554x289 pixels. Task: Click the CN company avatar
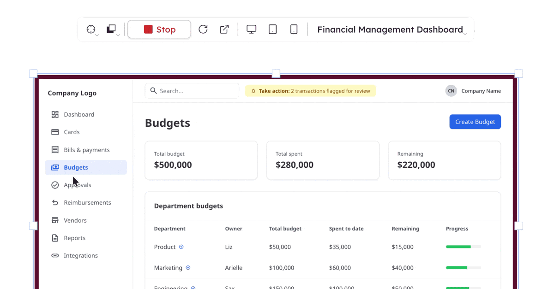click(451, 91)
